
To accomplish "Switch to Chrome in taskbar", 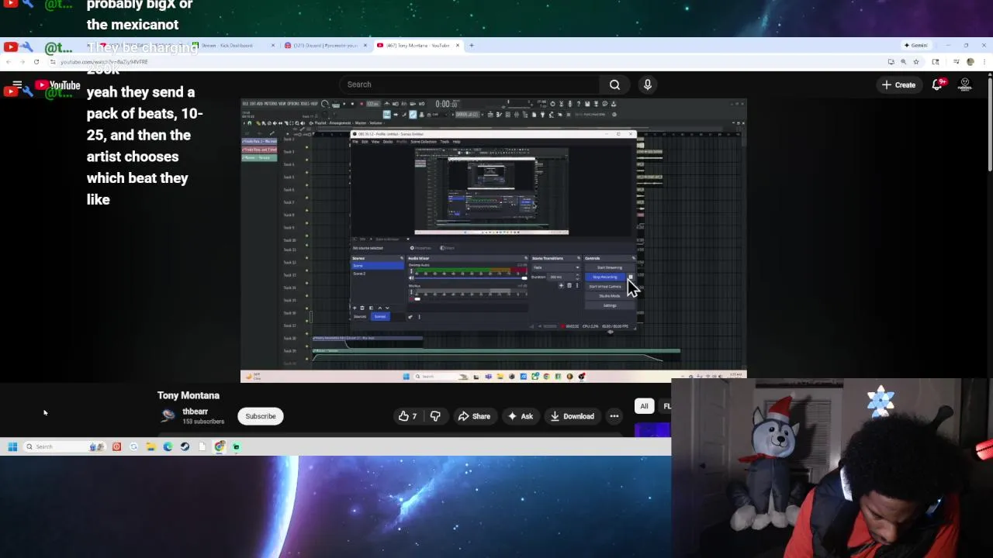I will (220, 446).
